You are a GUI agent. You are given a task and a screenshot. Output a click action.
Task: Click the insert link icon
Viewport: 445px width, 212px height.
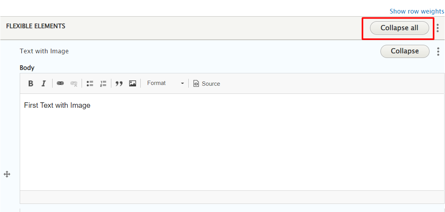click(x=60, y=83)
